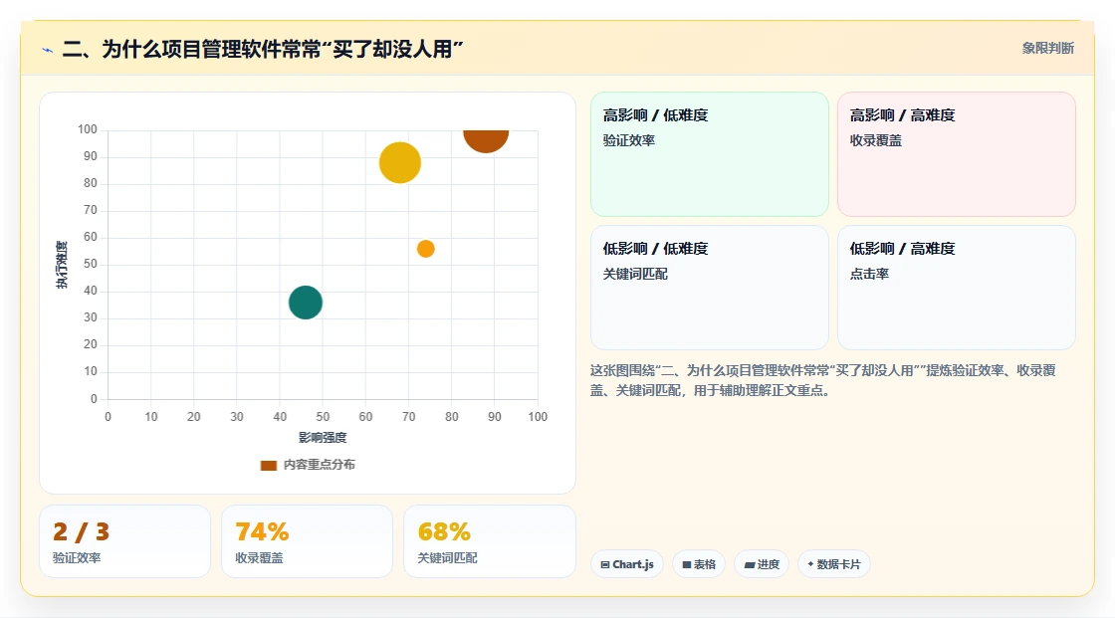
Task: Click the 数据卡片 tag chip
Action: click(x=834, y=564)
